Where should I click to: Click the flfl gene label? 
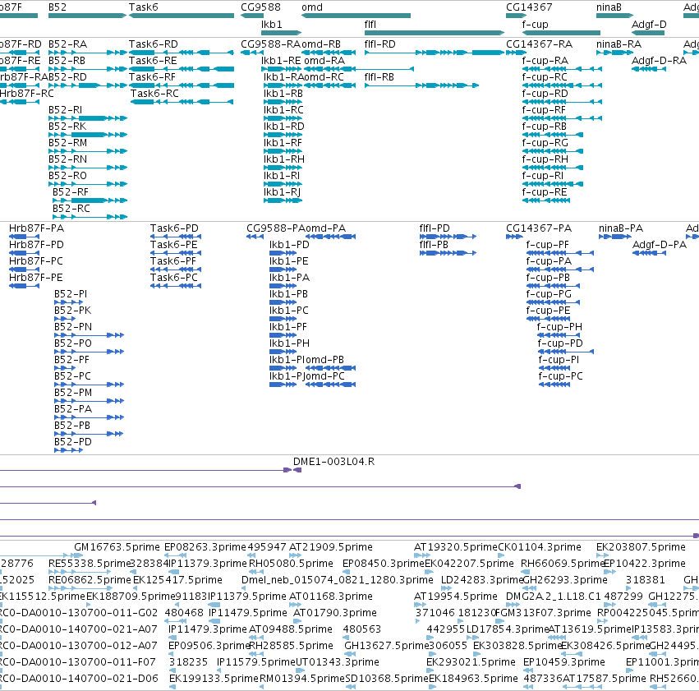(x=370, y=24)
